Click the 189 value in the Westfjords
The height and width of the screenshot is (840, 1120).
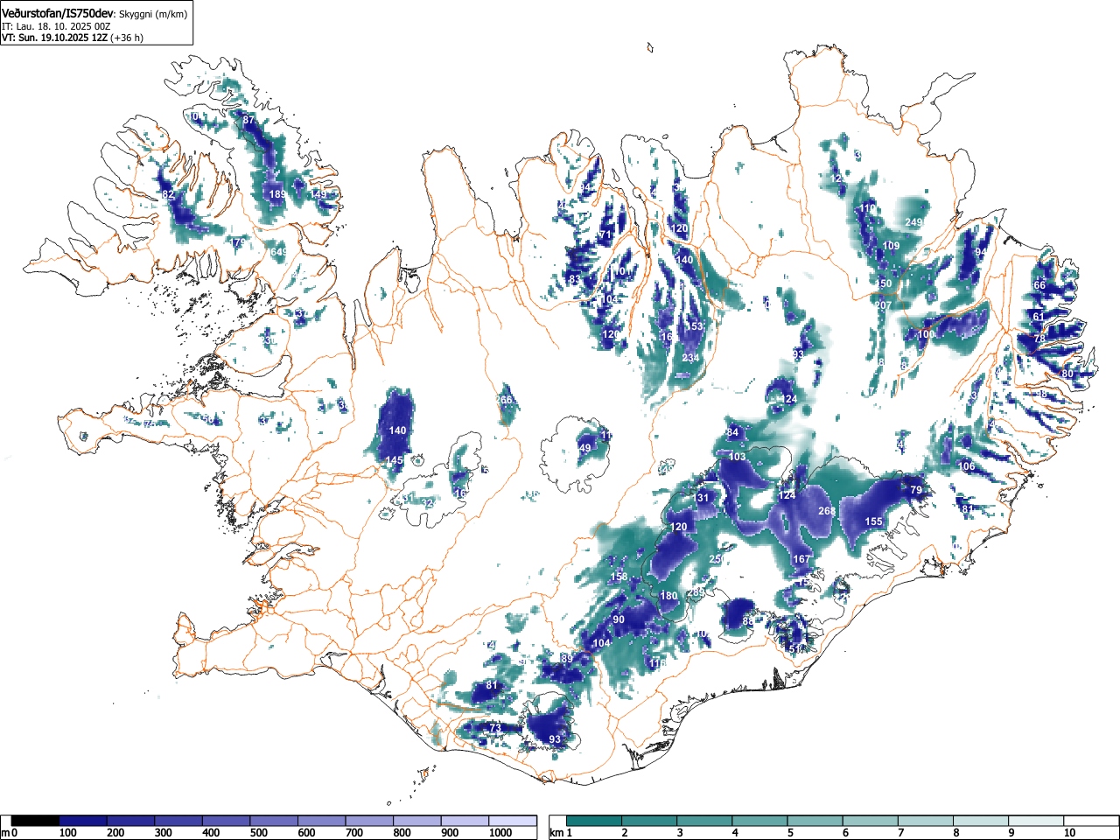277,194
